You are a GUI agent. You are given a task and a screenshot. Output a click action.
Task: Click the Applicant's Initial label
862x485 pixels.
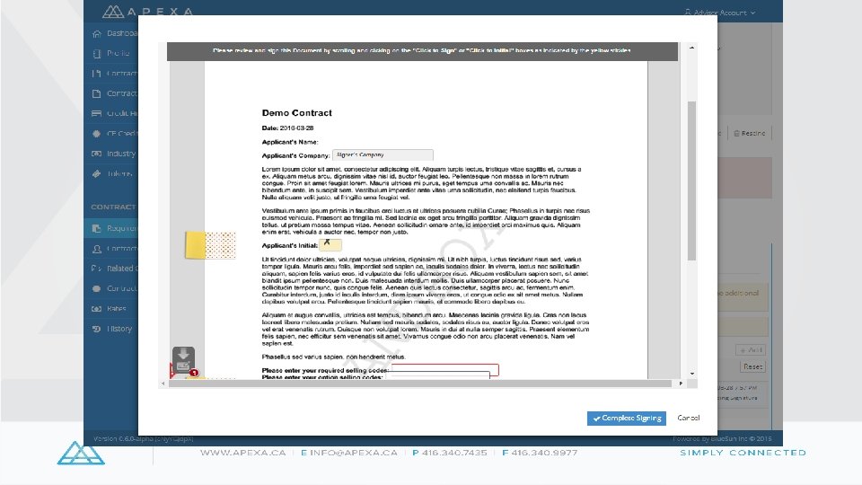[290, 246]
